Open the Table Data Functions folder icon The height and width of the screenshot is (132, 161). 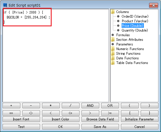(x=113, y=63)
